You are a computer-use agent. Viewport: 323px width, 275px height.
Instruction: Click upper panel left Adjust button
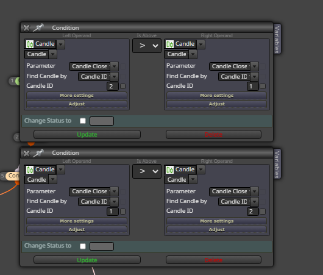(77, 104)
